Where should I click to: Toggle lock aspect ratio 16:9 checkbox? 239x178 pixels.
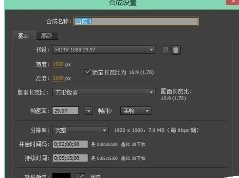(87, 72)
